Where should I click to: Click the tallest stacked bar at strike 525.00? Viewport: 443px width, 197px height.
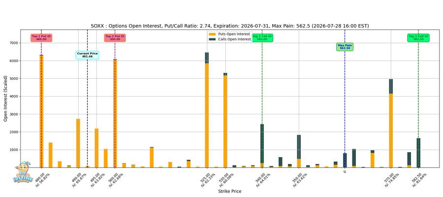(207, 110)
